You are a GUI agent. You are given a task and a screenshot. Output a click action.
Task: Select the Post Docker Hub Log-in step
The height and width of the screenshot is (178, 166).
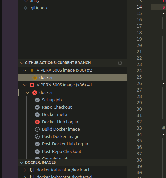pos(73,144)
